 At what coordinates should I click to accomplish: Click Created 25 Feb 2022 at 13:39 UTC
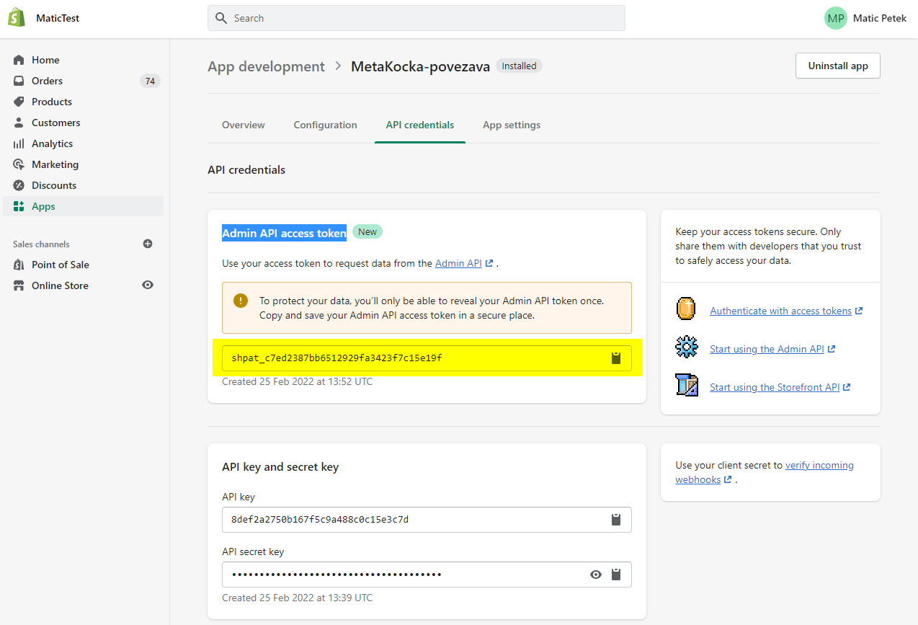(x=297, y=598)
